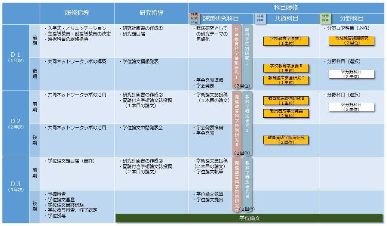Click 臨床研究としての研究テーマの焦点化 text
Image resolution: width=387 pixels, height=226 pixels.
point(212,34)
